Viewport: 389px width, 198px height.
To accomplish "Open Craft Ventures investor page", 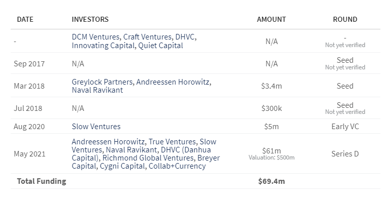I will pyautogui.click(x=148, y=37).
